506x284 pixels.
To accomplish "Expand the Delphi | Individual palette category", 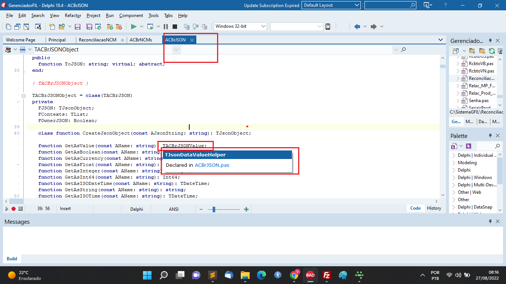I will [x=454, y=155].
